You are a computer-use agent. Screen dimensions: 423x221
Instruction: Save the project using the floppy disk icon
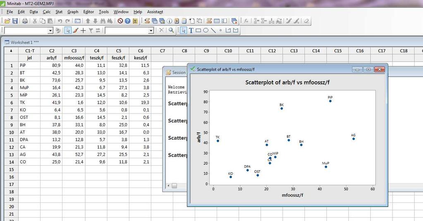coord(15,21)
